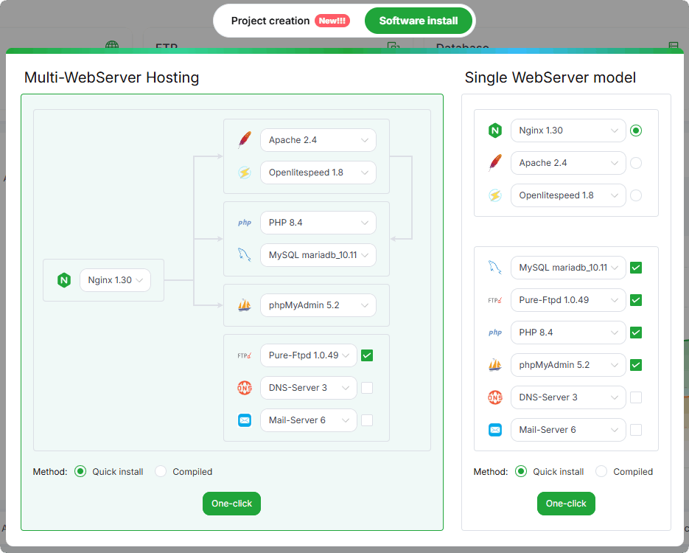Click the Nginx hexagon icon in Multi-WebServer panel

pos(64,280)
